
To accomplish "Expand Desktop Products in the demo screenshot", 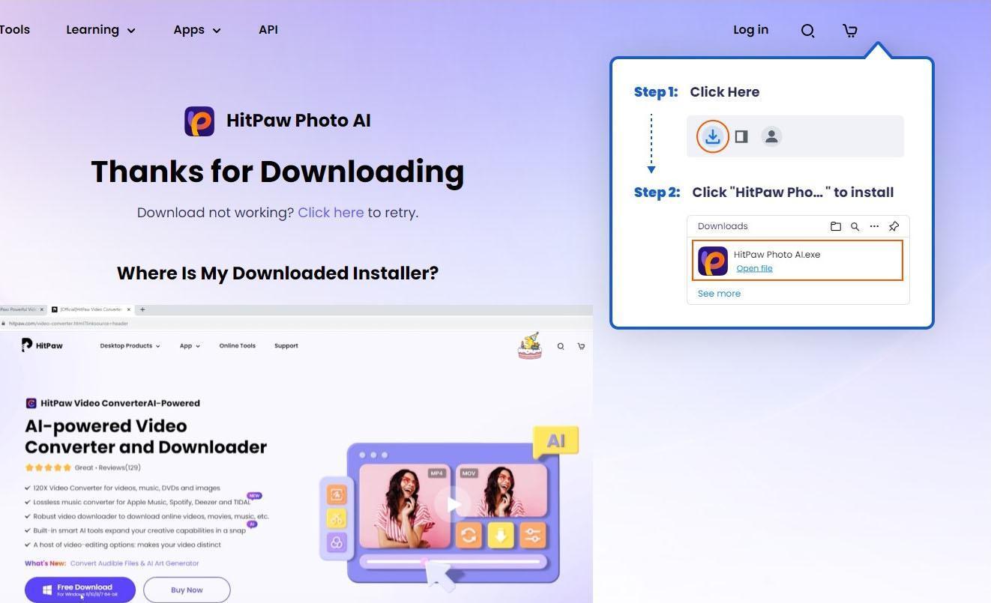I will (130, 346).
